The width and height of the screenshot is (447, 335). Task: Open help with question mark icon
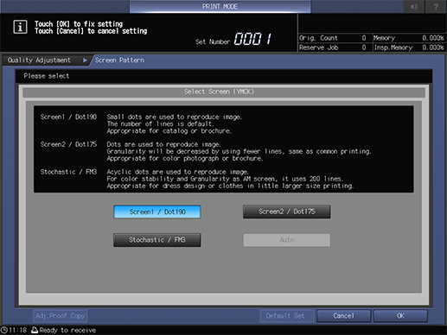(x=436, y=6)
